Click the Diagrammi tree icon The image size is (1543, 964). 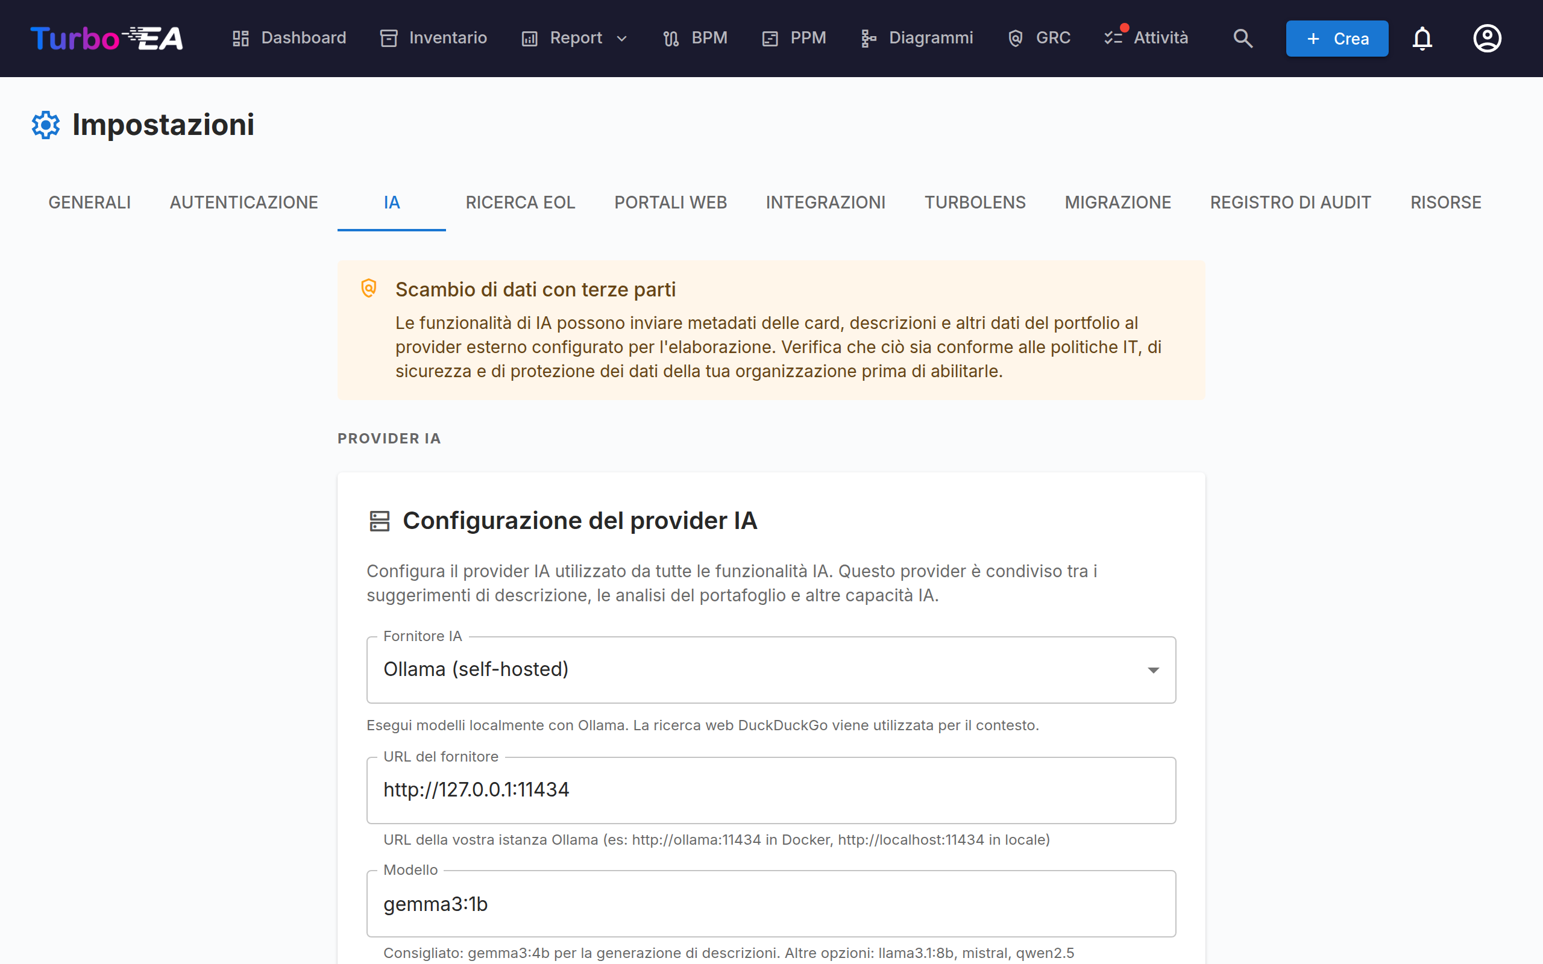pos(869,38)
